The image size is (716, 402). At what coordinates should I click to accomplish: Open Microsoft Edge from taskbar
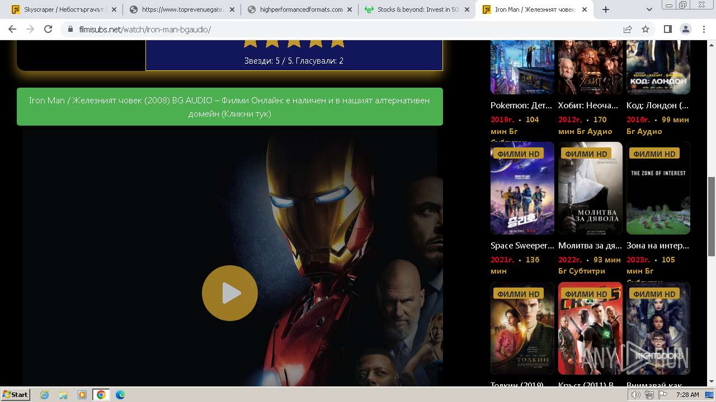point(120,395)
